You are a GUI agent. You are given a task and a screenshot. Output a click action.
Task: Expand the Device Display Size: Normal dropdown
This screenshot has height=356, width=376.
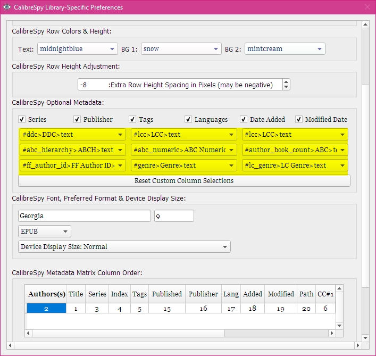[x=124, y=246]
